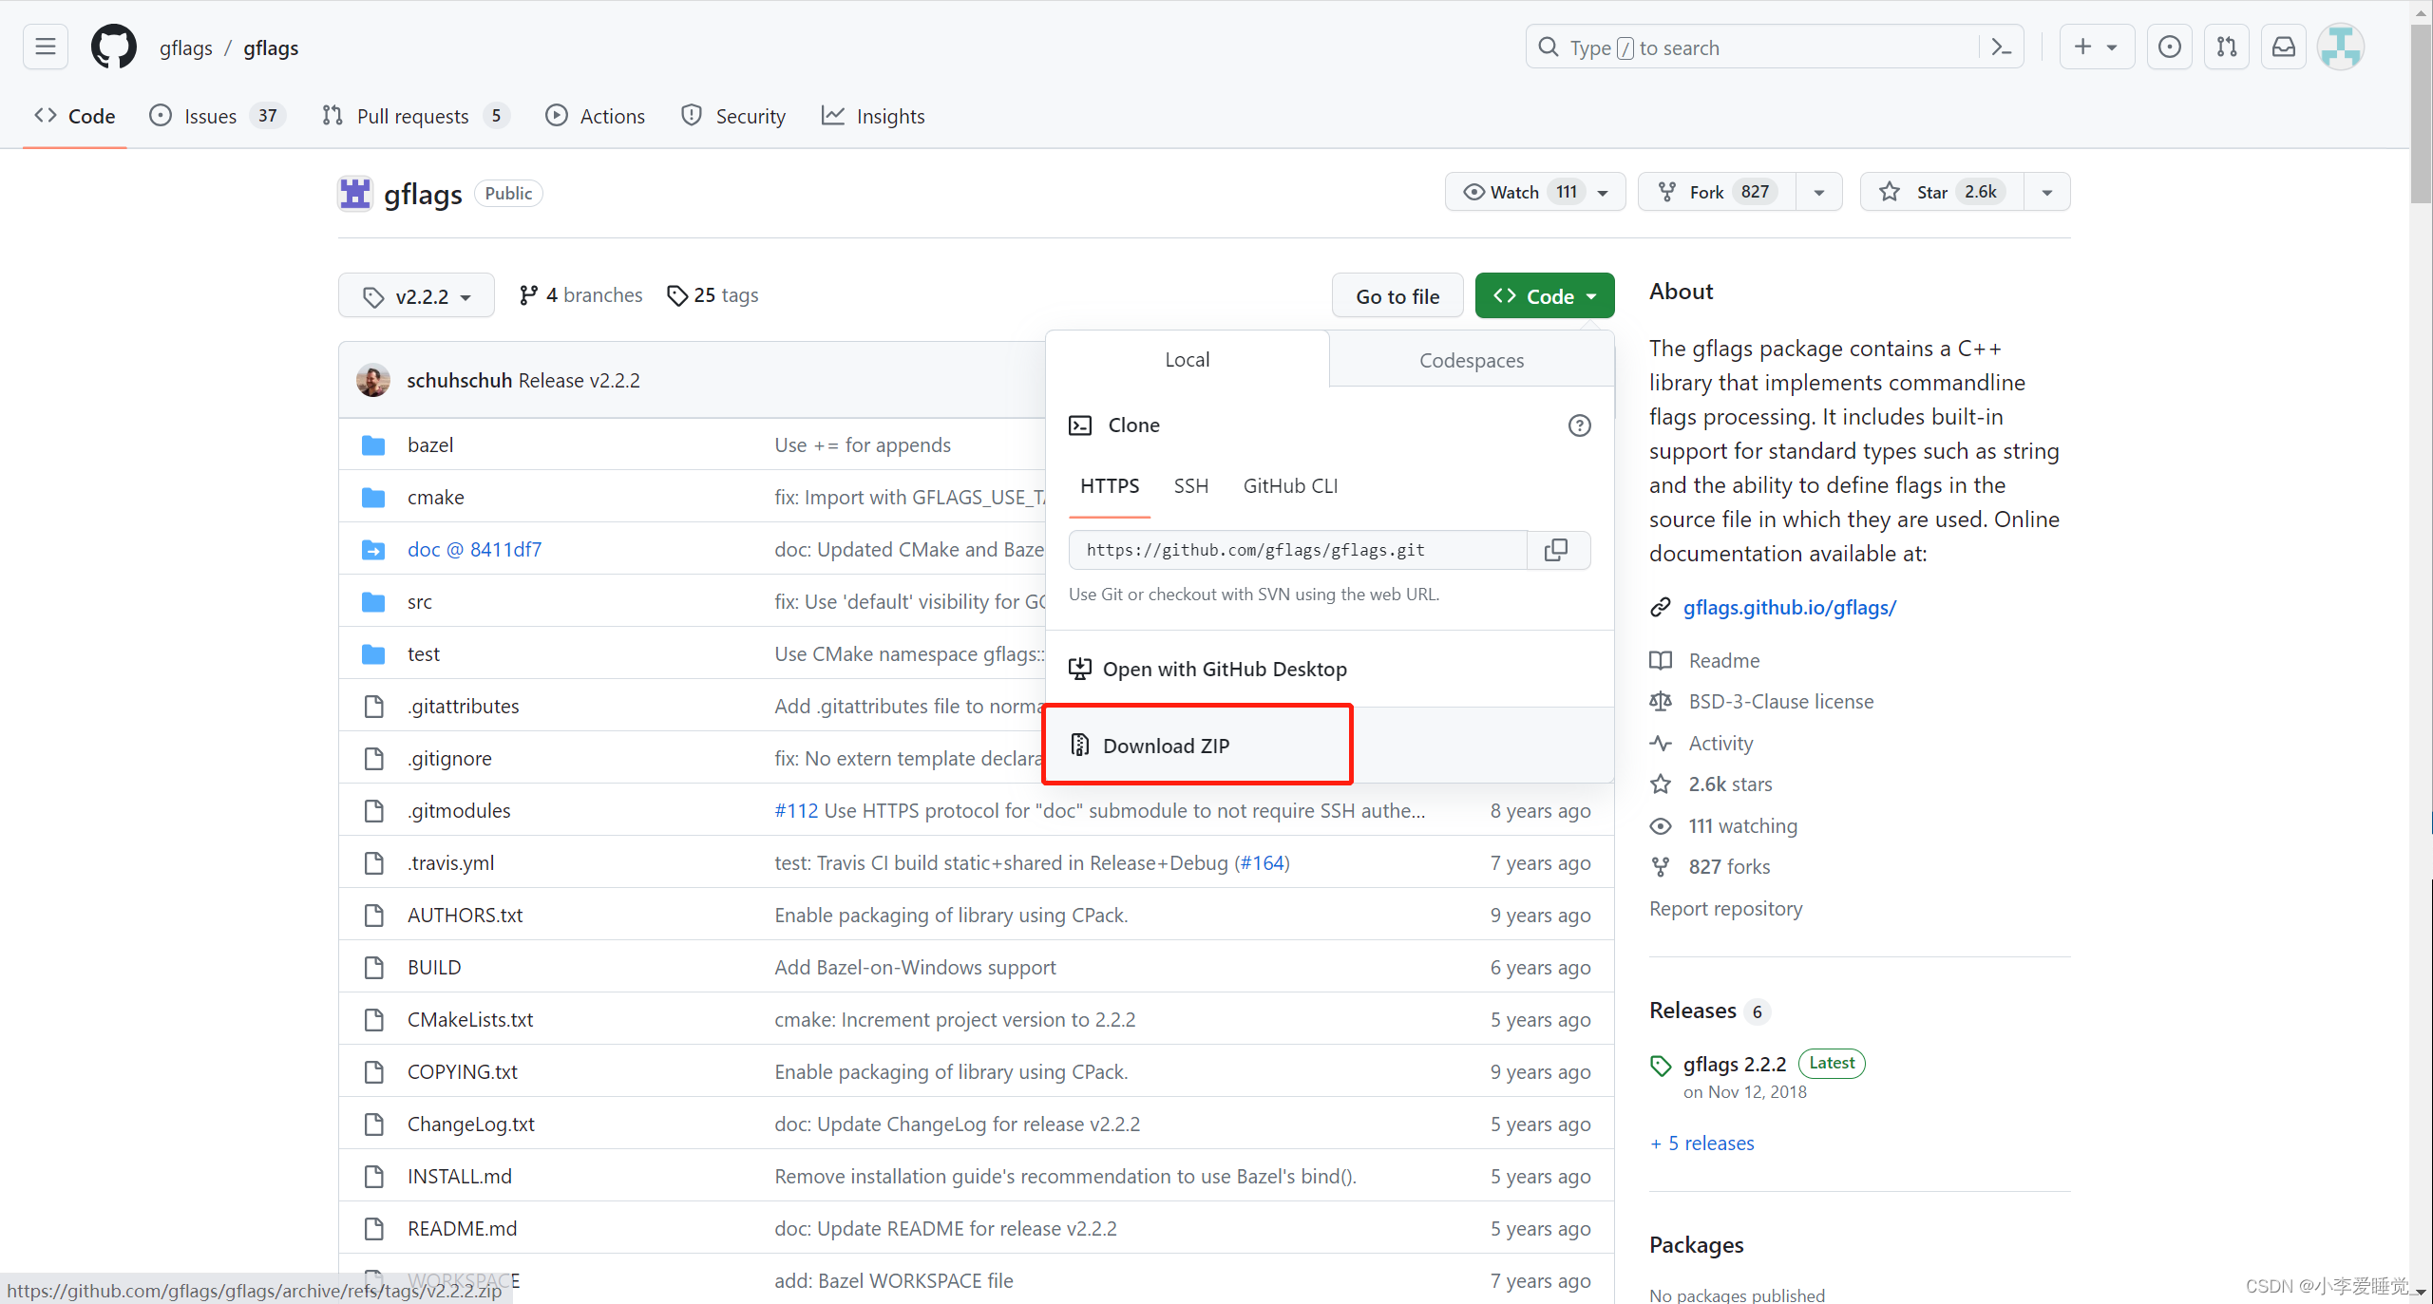Open the issues icon in header
Image resolution: width=2433 pixels, height=1304 pixels.
click(2169, 47)
